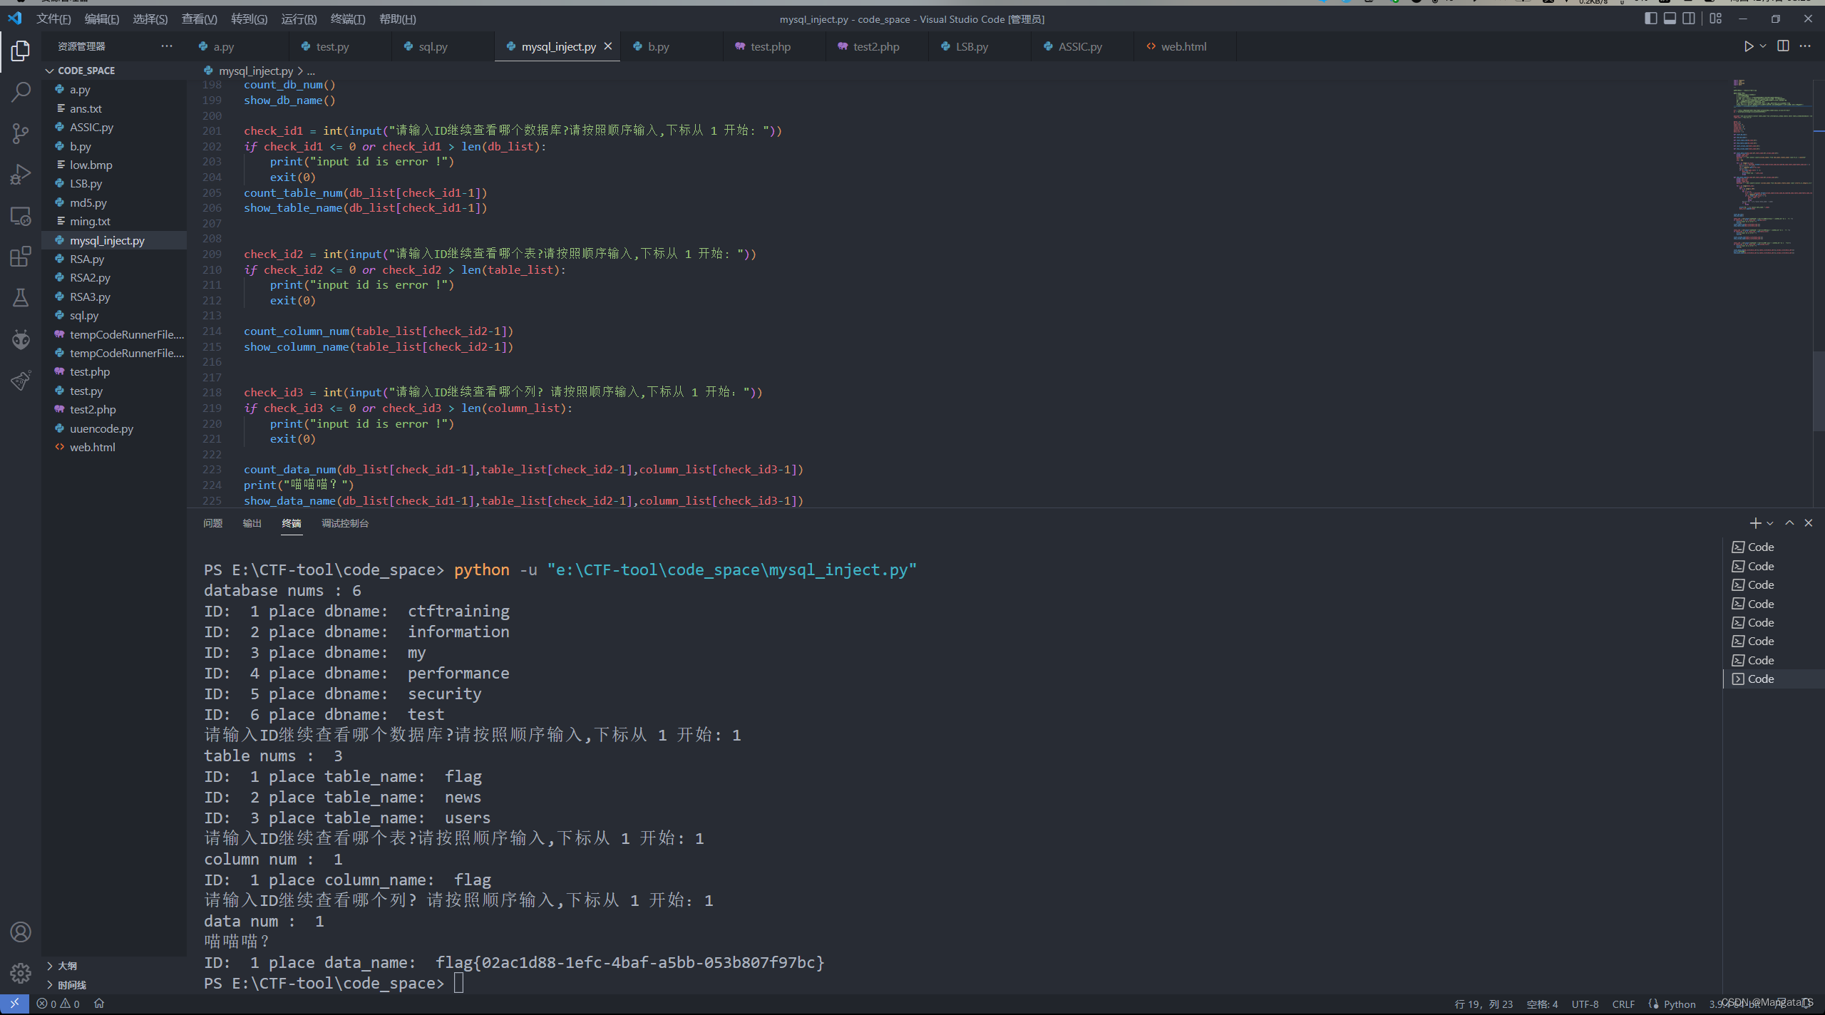The width and height of the screenshot is (1825, 1015).
Task: Switch to the 输出 output panel tab
Action: tap(252, 523)
